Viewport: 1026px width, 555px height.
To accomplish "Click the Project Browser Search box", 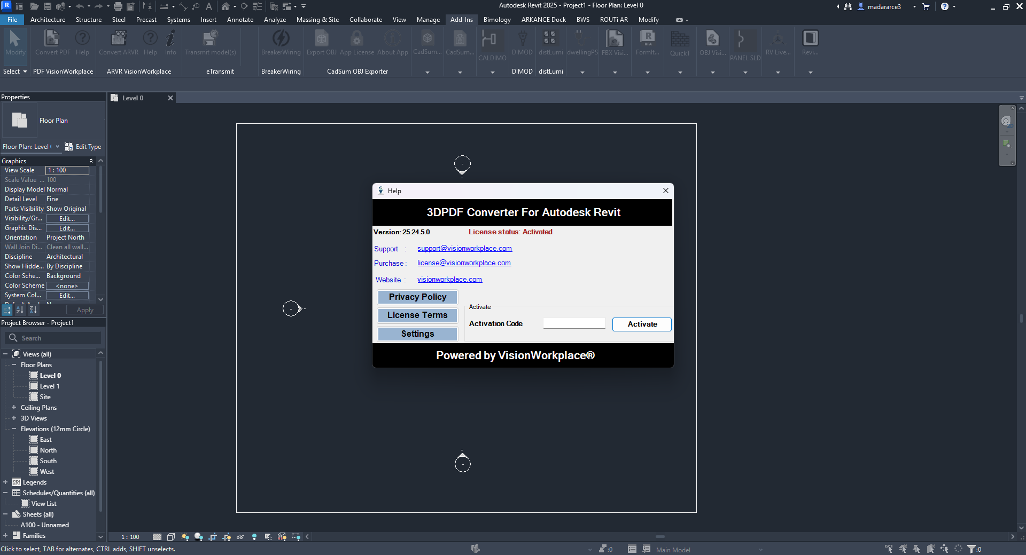I will coord(53,338).
